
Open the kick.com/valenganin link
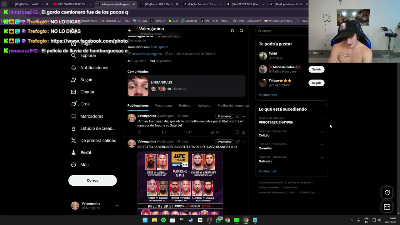(147, 54)
